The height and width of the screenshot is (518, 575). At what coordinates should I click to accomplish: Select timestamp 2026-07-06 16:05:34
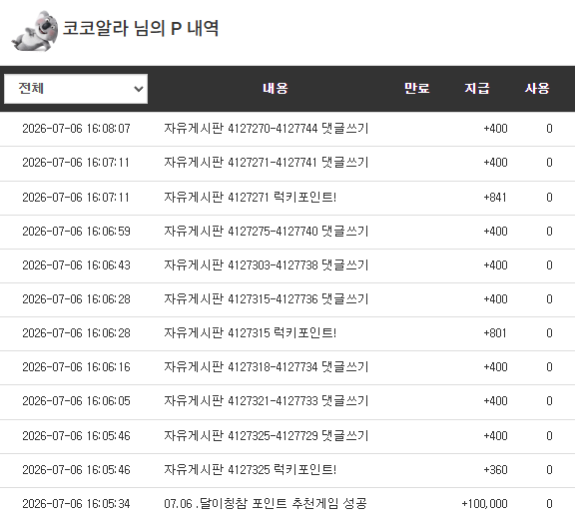(x=76, y=504)
